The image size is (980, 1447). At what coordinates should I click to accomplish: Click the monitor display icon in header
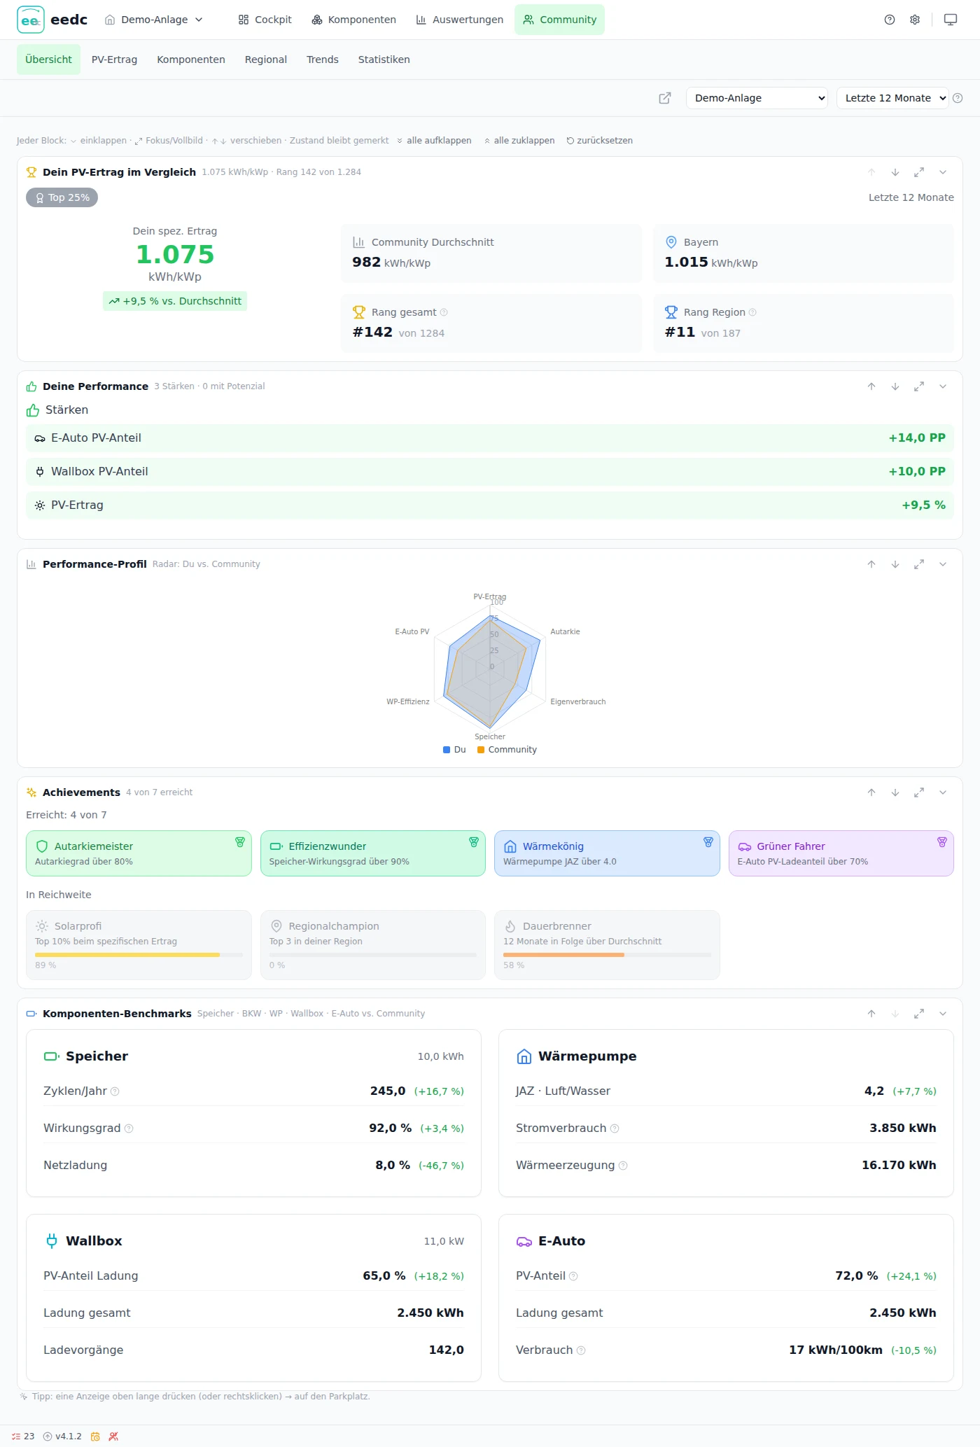pos(951,20)
